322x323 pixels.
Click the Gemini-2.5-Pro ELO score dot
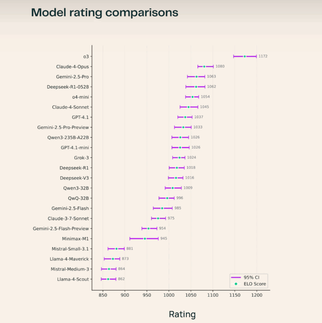click(x=197, y=77)
